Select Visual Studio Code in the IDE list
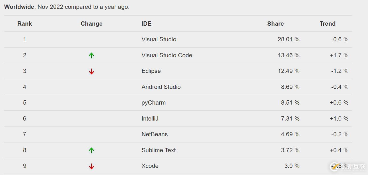Screen dimensions: 368x175 click(x=167, y=55)
